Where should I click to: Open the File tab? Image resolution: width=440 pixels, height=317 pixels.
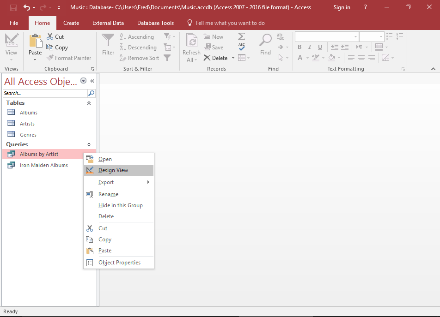[14, 23]
